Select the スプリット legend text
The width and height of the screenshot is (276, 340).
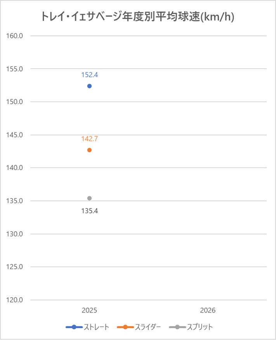click(x=200, y=327)
